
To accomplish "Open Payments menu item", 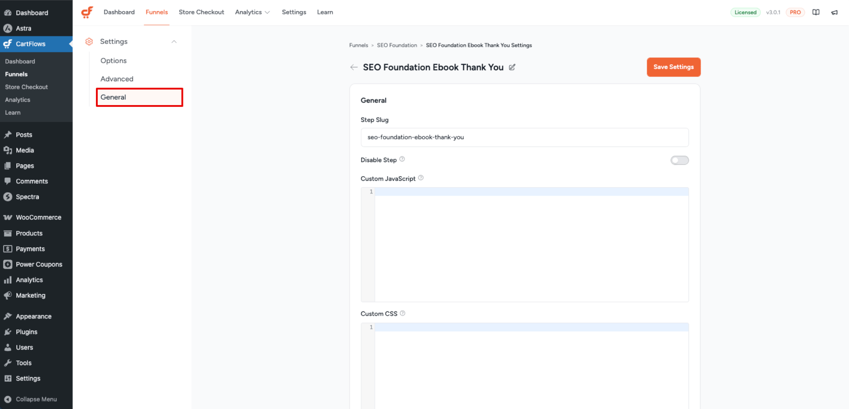I will pyautogui.click(x=36, y=249).
